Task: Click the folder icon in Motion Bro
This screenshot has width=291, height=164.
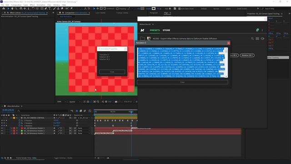Action: pyautogui.click(x=142, y=38)
